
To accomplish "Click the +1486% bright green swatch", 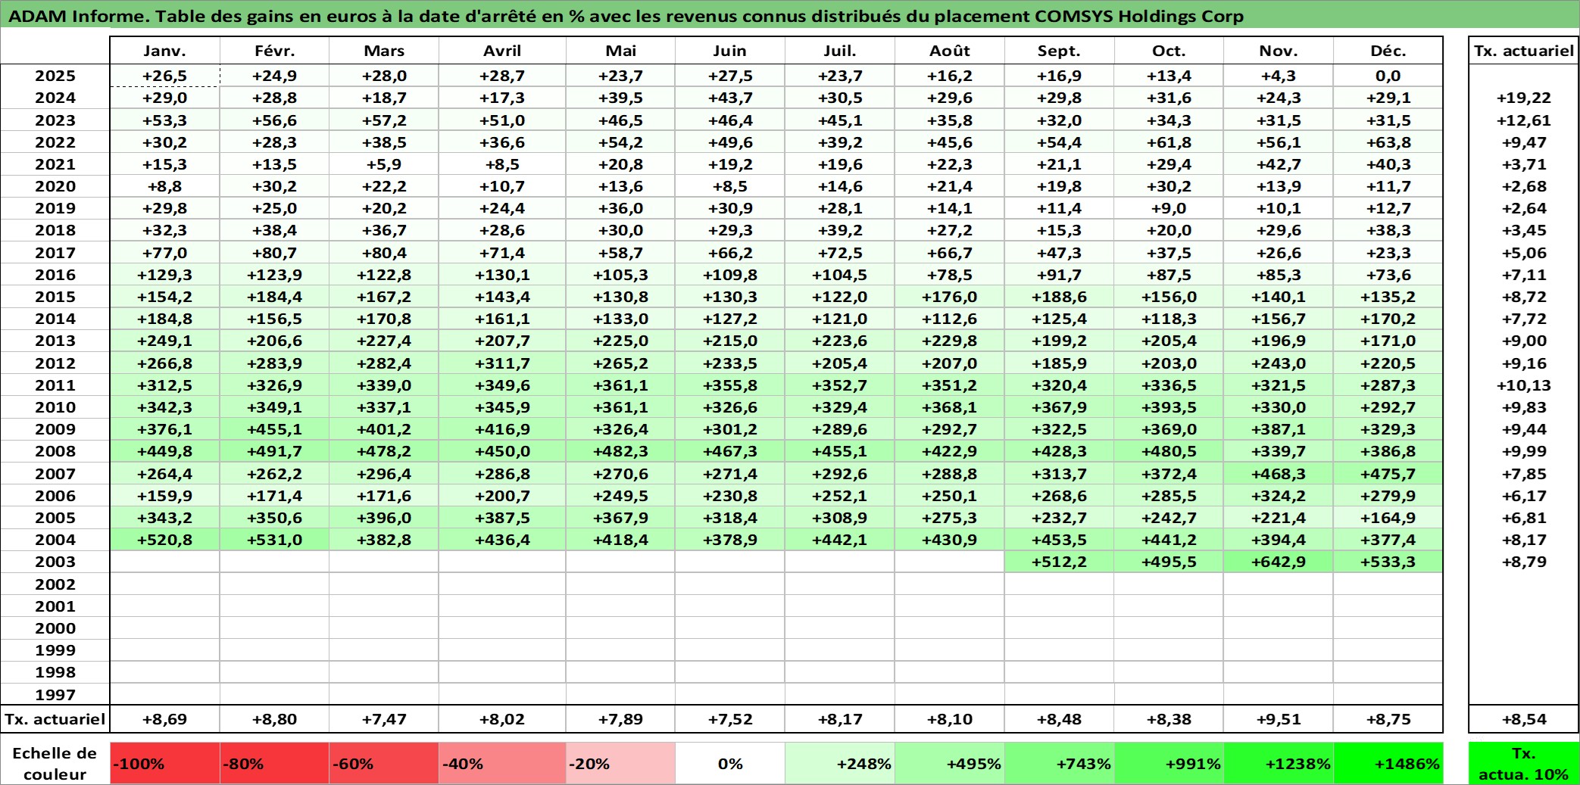I will tap(1388, 763).
